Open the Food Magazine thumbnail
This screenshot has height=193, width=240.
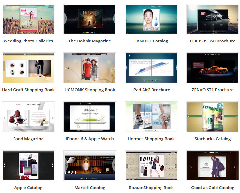click(28, 117)
